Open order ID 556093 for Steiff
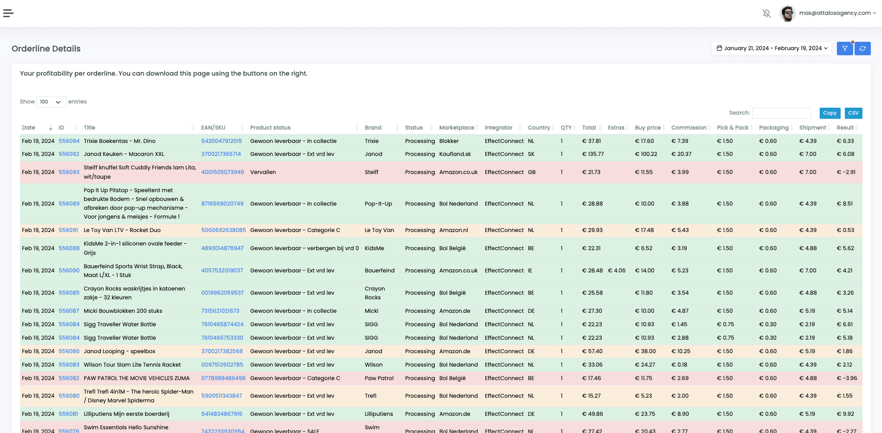882x433 pixels. tap(69, 172)
